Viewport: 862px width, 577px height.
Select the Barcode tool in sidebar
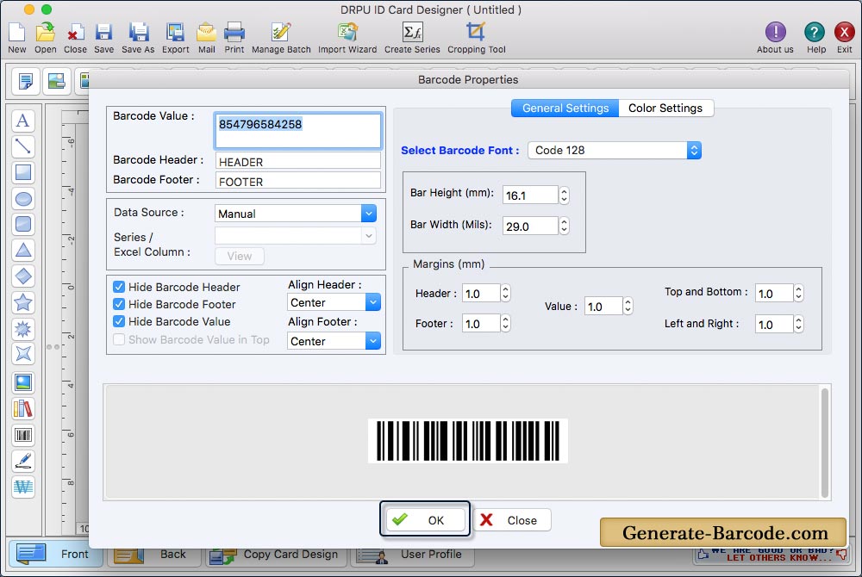click(23, 435)
